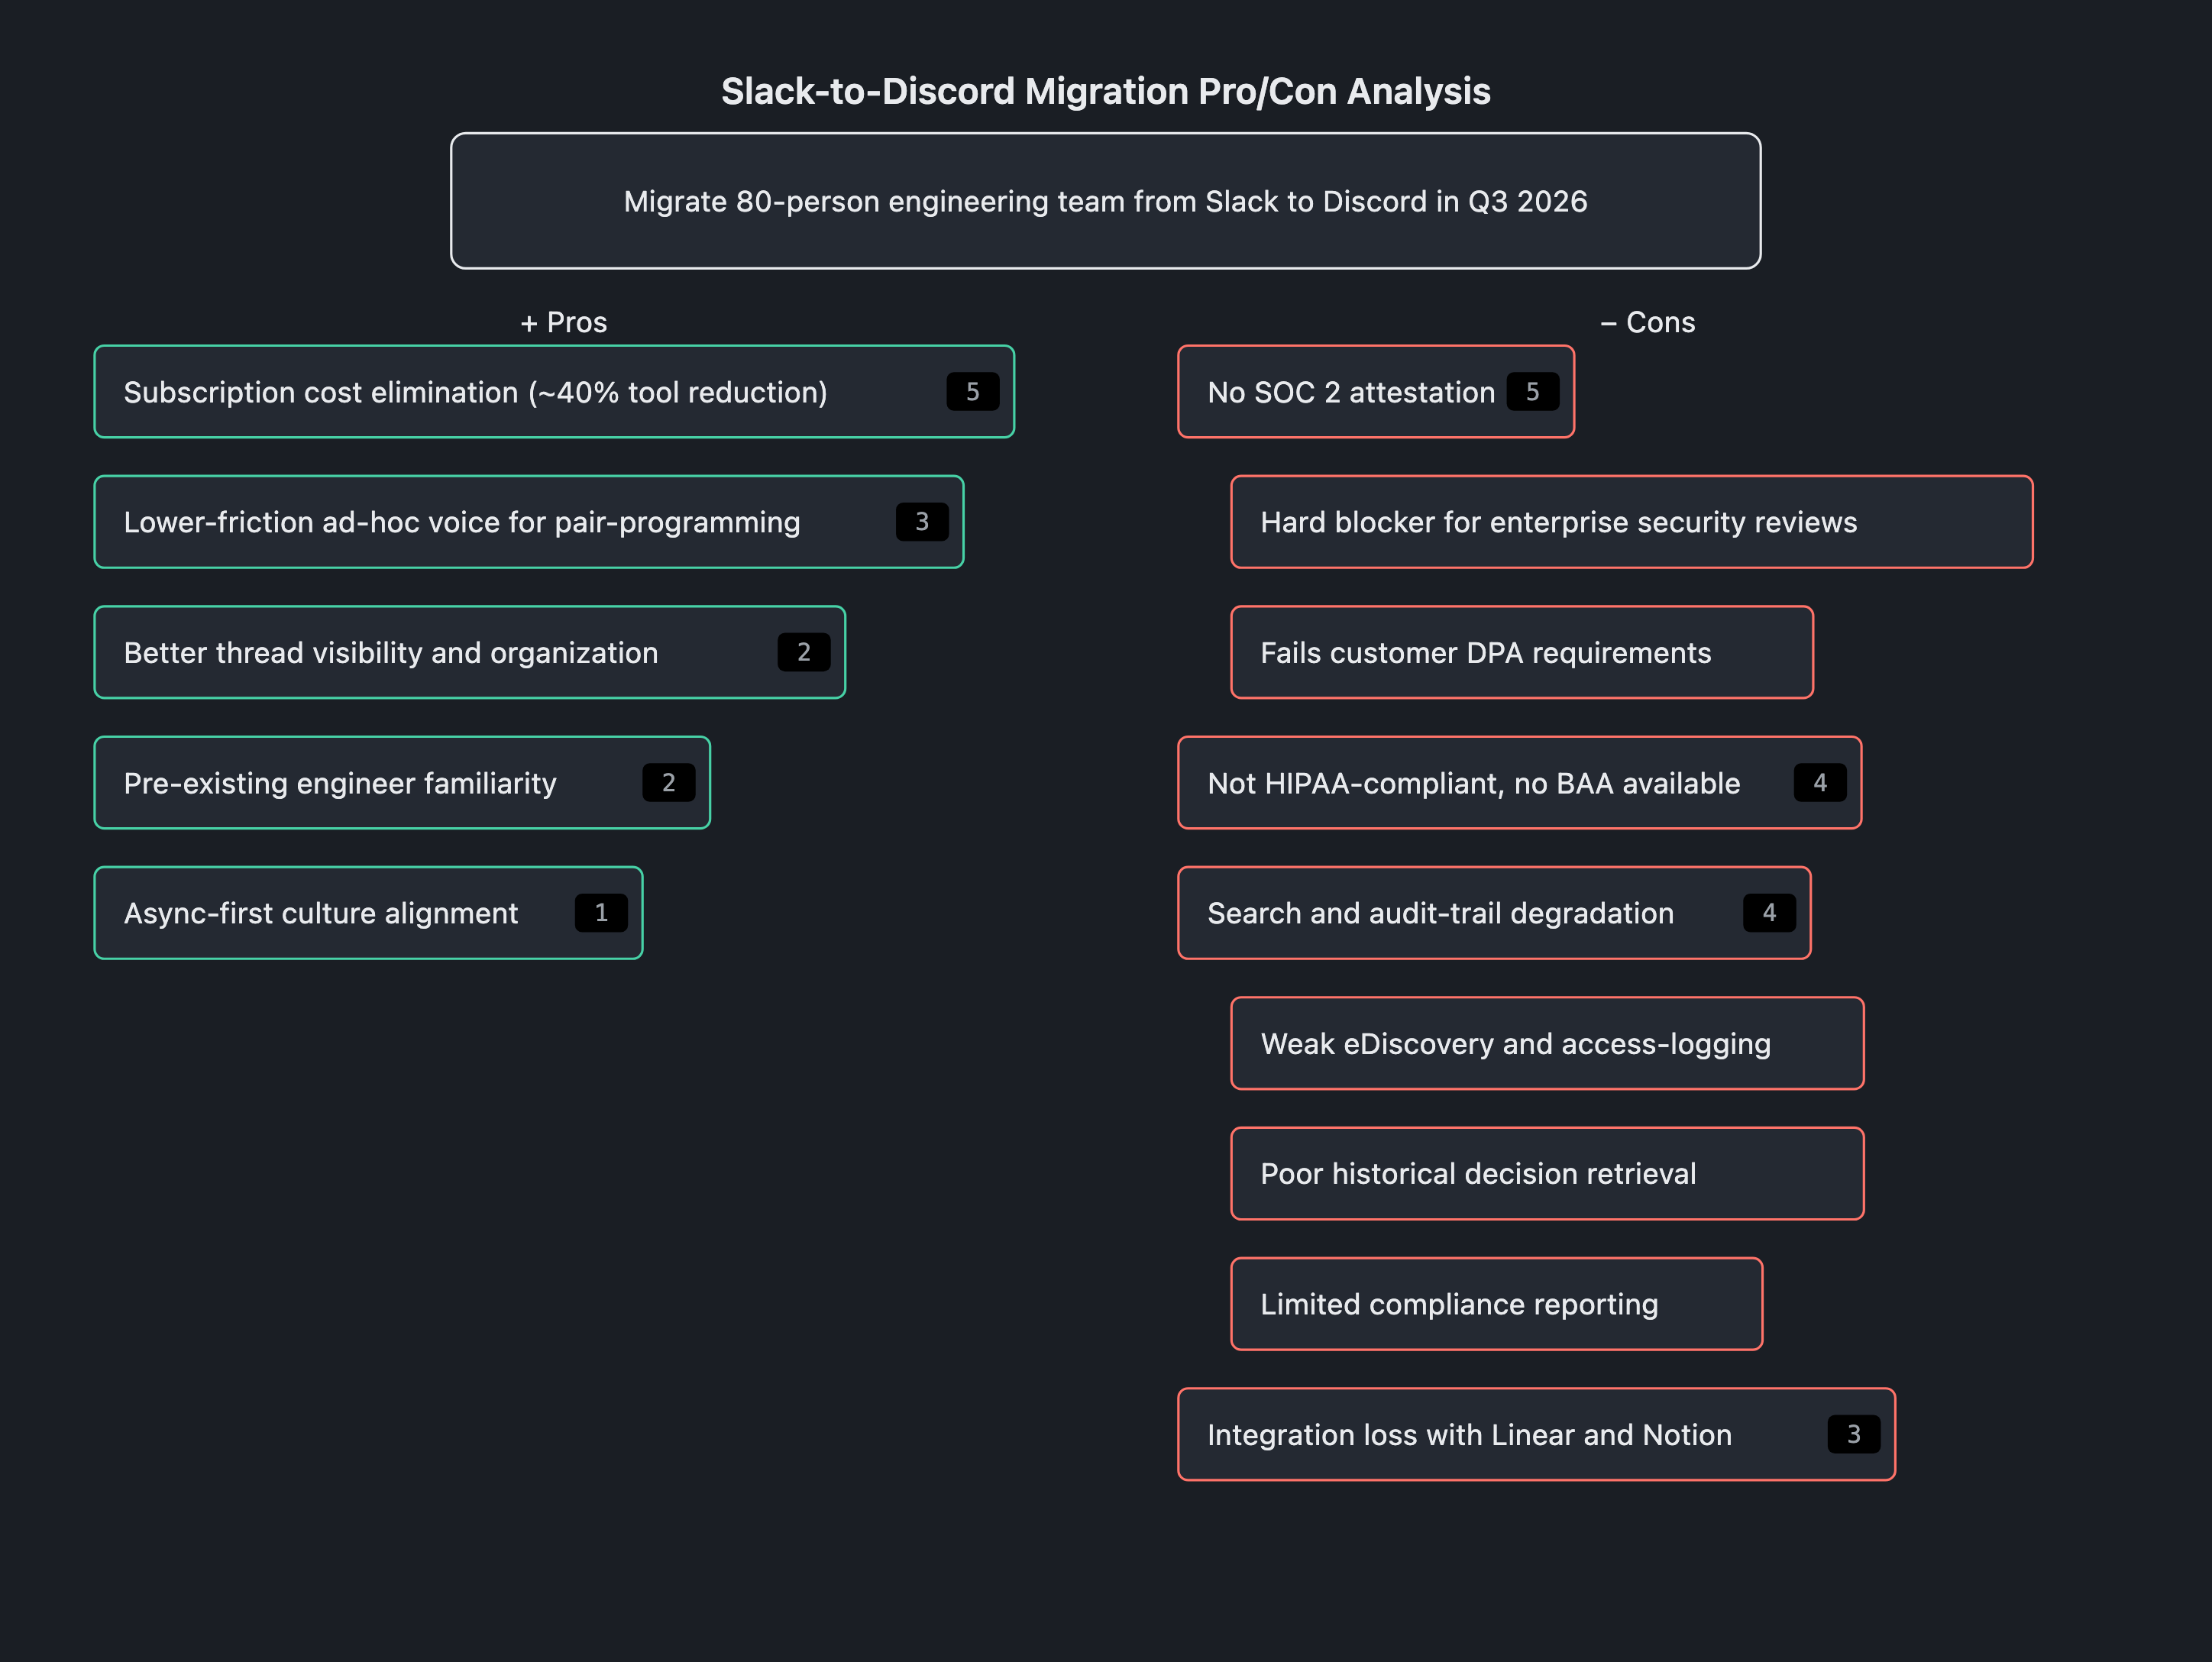Image resolution: width=2212 pixels, height=1662 pixels.
Task: Click weight badge 5 on SOC 2 card
Action: tap(1533, 392)
